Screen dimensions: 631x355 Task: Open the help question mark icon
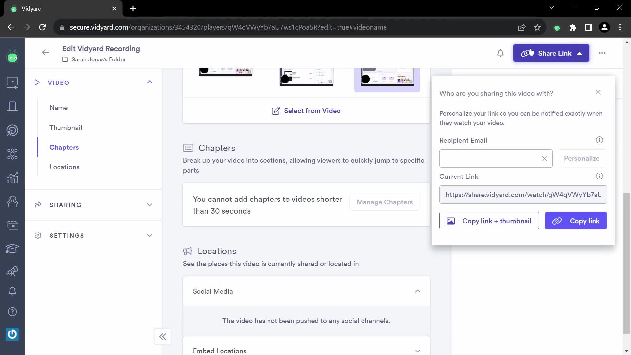12,311
